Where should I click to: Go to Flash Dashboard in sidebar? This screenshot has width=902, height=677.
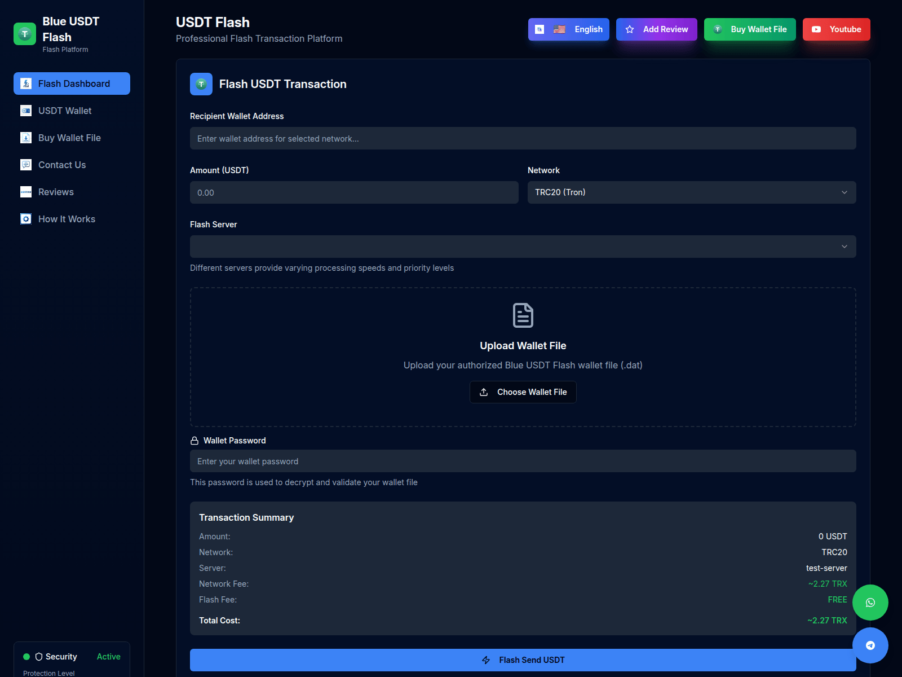[72, 83]
